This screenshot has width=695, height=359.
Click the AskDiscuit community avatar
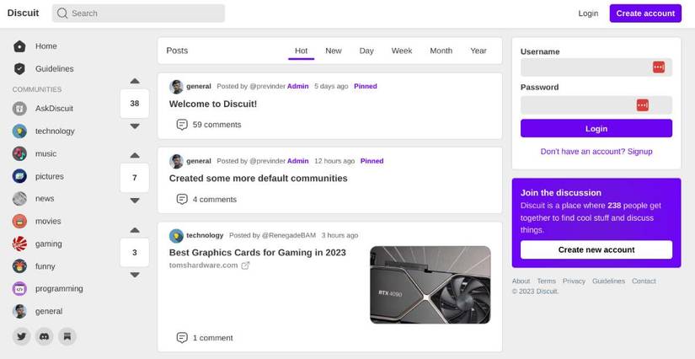coord(19,109)
